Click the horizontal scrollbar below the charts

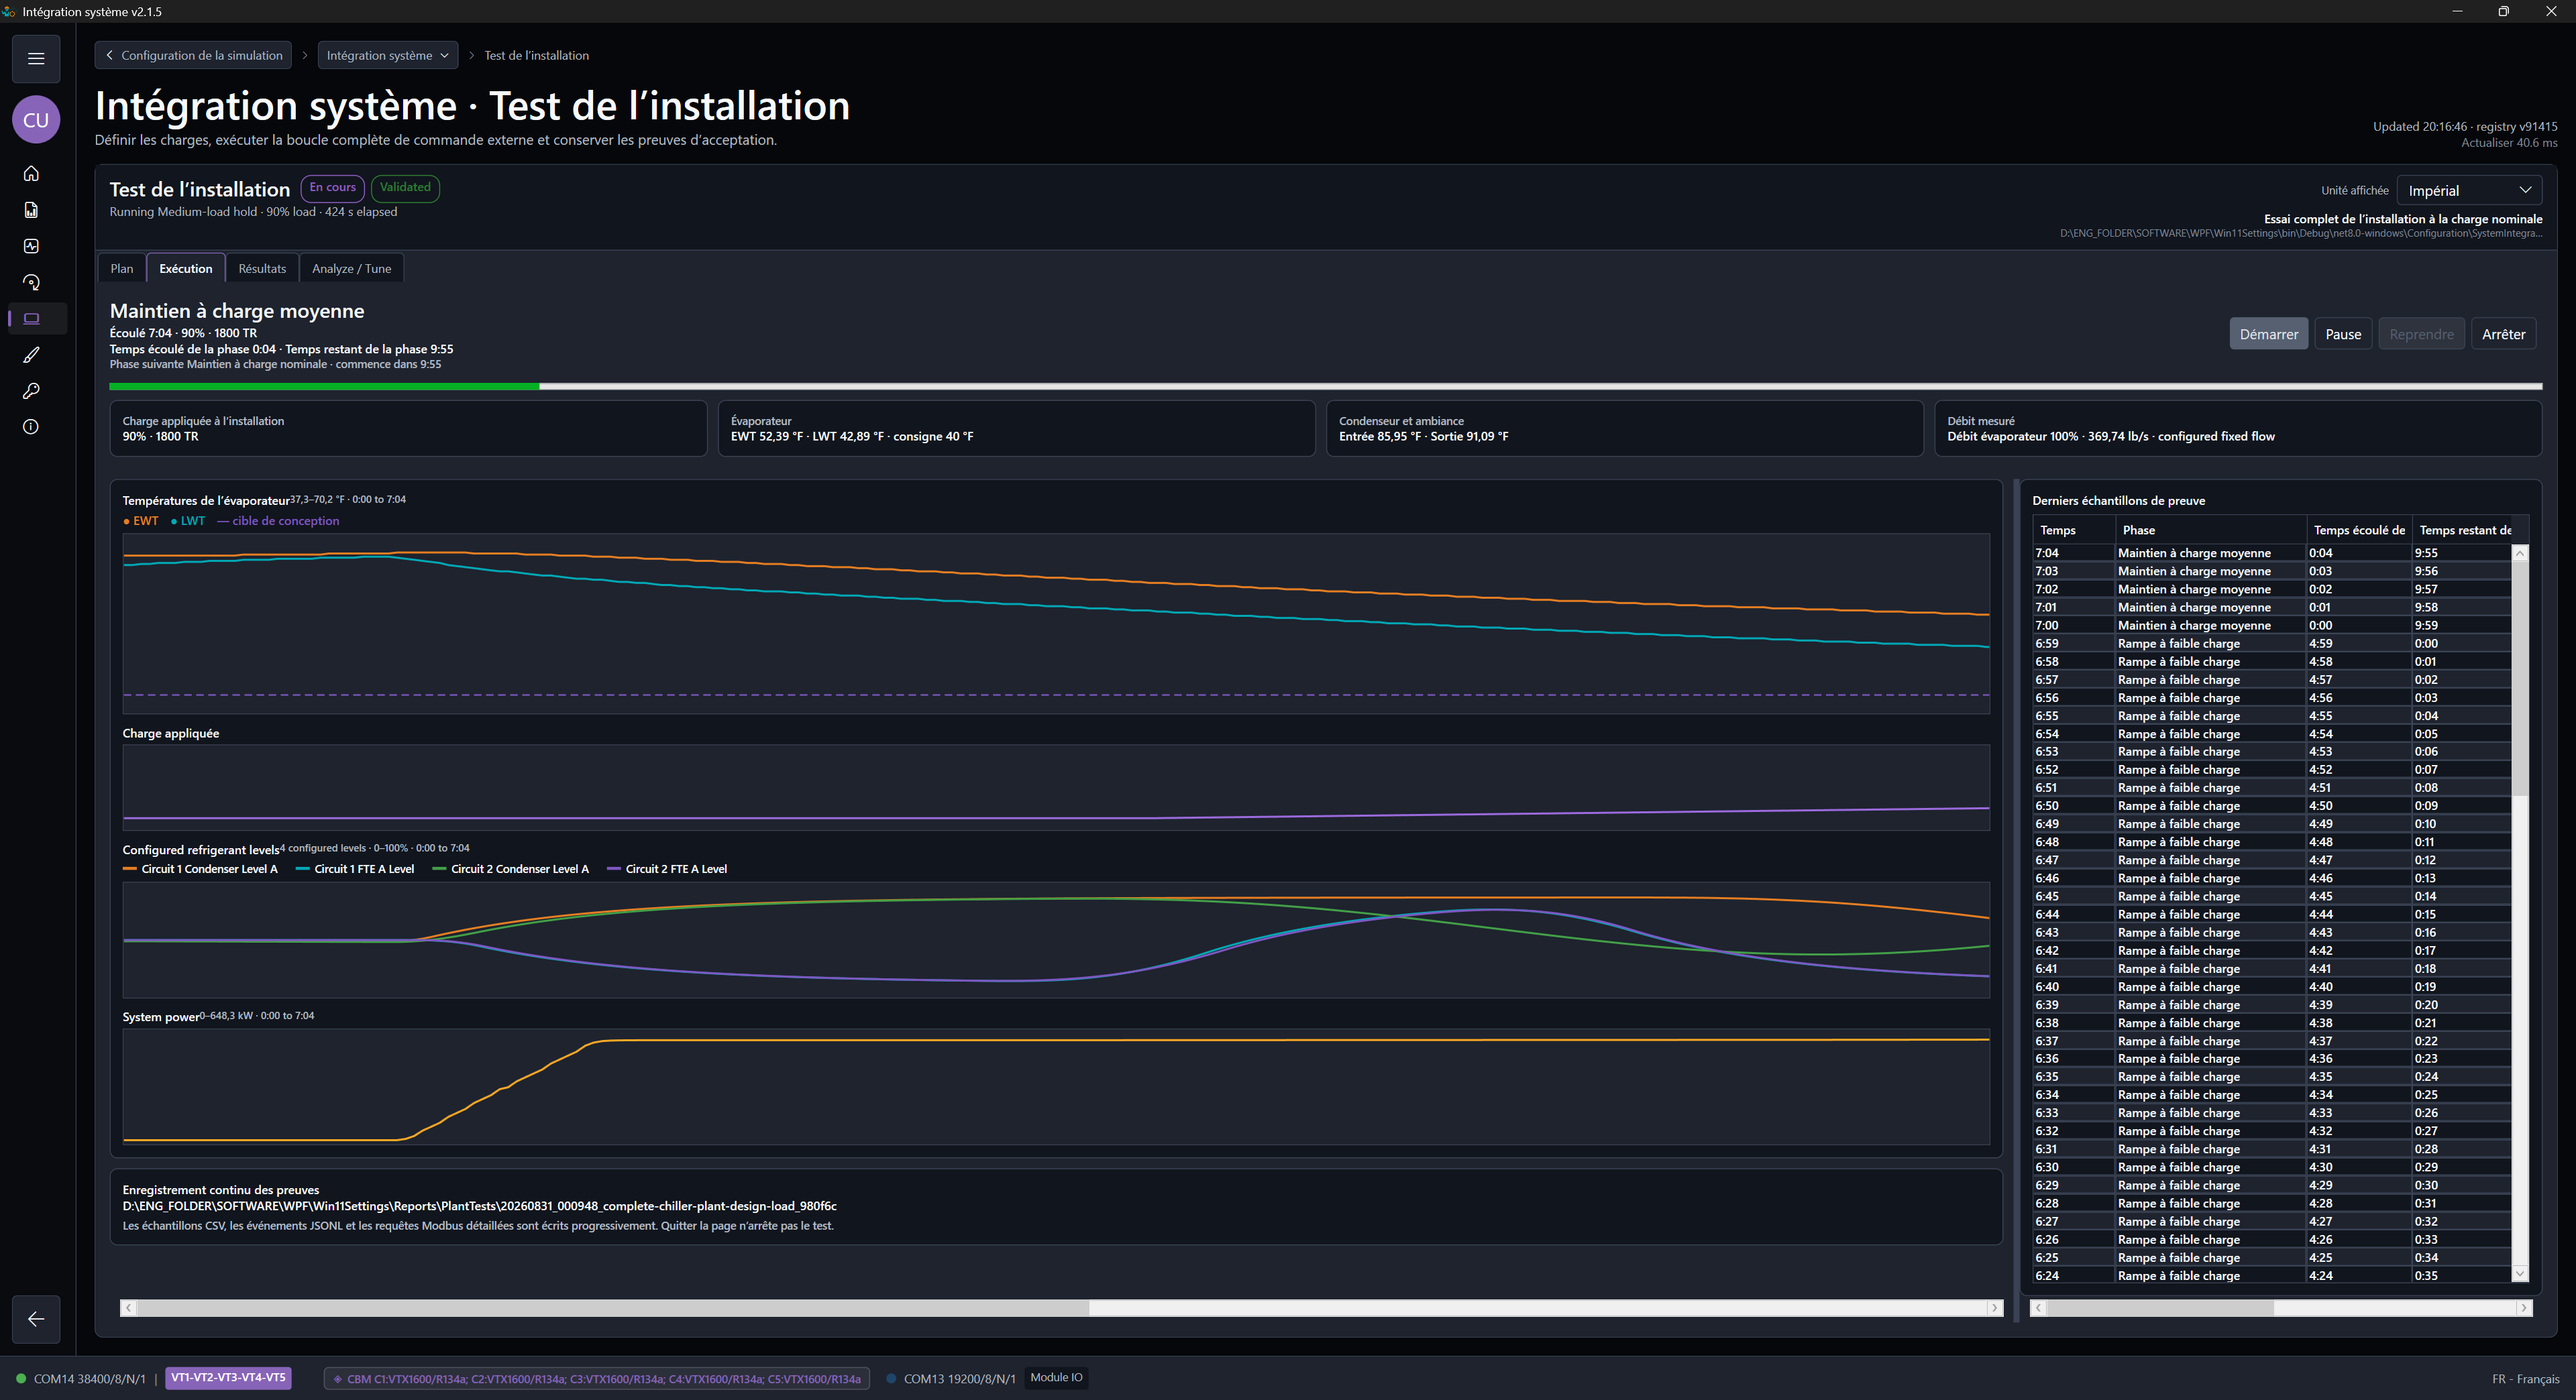[x=1061, y=1307]
